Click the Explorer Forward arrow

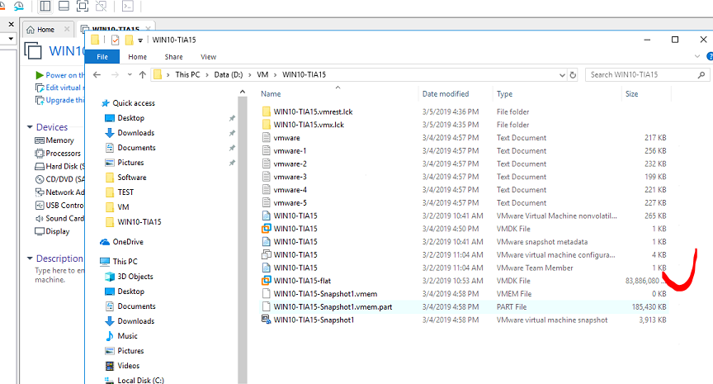pyautogui.click(x=115, y=74)
